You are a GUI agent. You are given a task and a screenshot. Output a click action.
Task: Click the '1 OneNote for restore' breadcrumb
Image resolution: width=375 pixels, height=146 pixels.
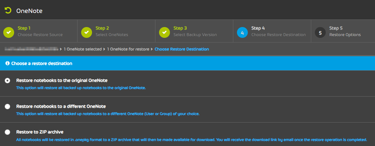click(128, 49)
